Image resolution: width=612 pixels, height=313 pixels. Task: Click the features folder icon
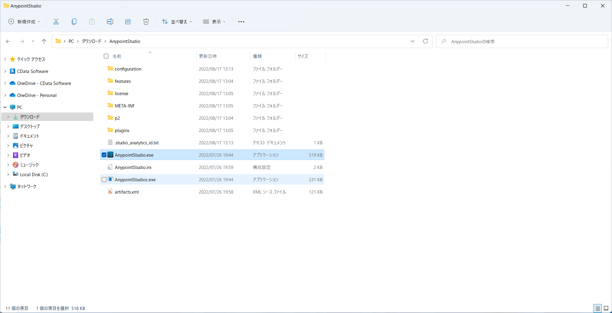pos(110,81)
